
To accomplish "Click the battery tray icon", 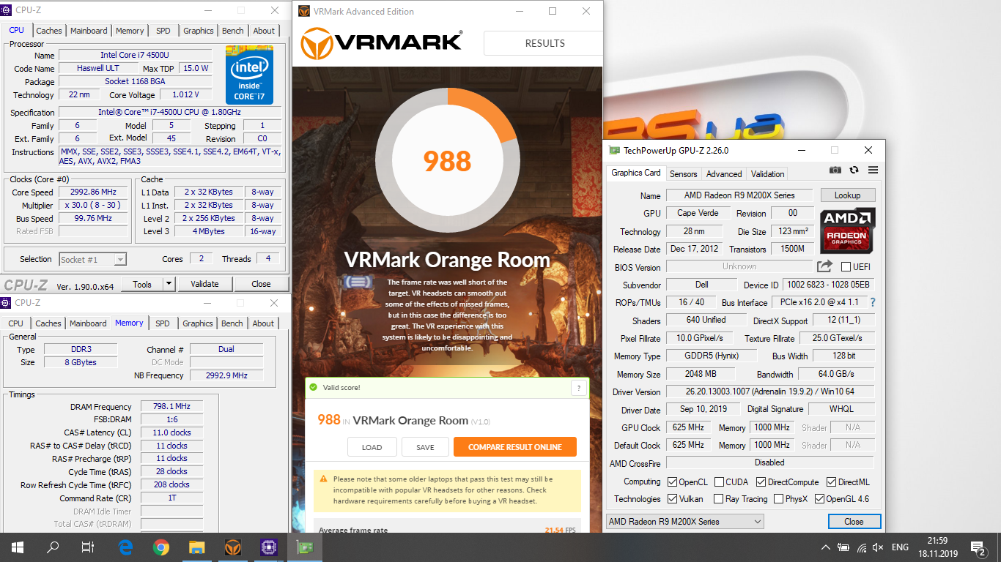I will coord(843,547).
